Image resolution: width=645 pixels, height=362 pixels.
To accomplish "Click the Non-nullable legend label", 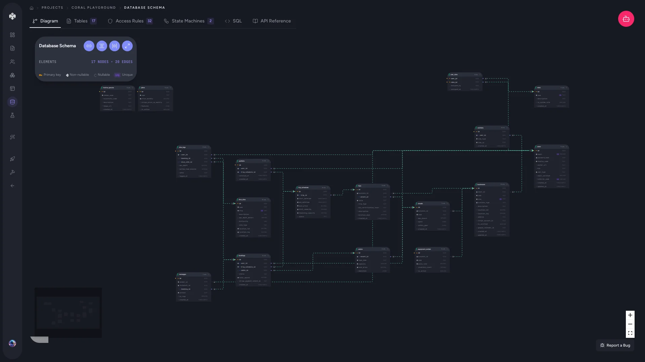I will (x=79, y=75).
